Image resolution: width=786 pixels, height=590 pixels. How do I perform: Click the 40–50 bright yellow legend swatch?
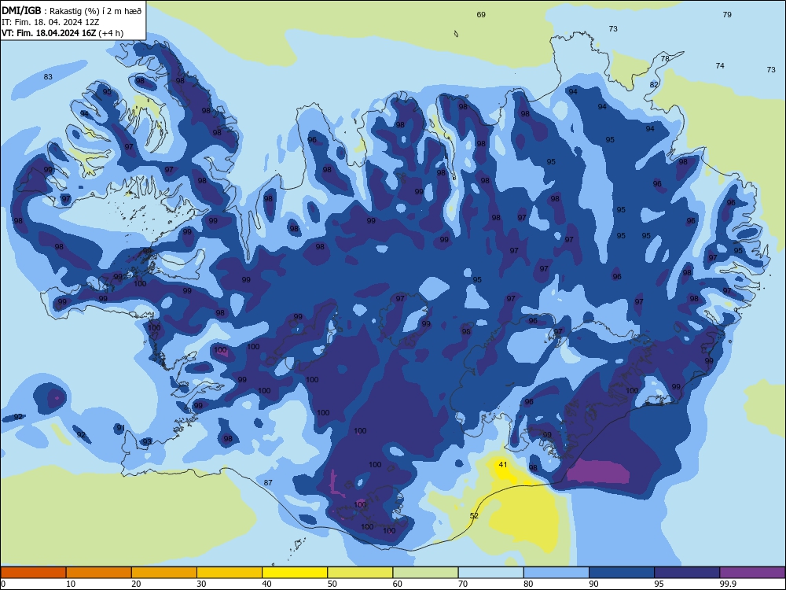click(295, 573)
